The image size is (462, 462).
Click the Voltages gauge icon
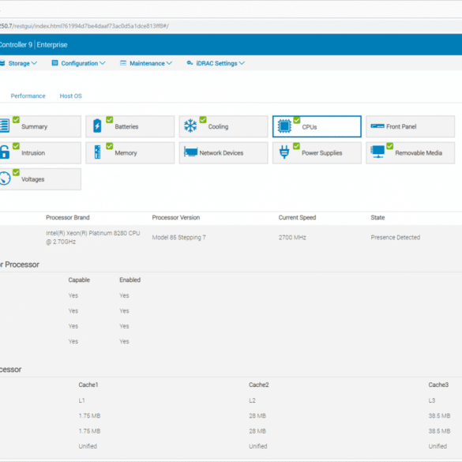click(x=5, y=178)
